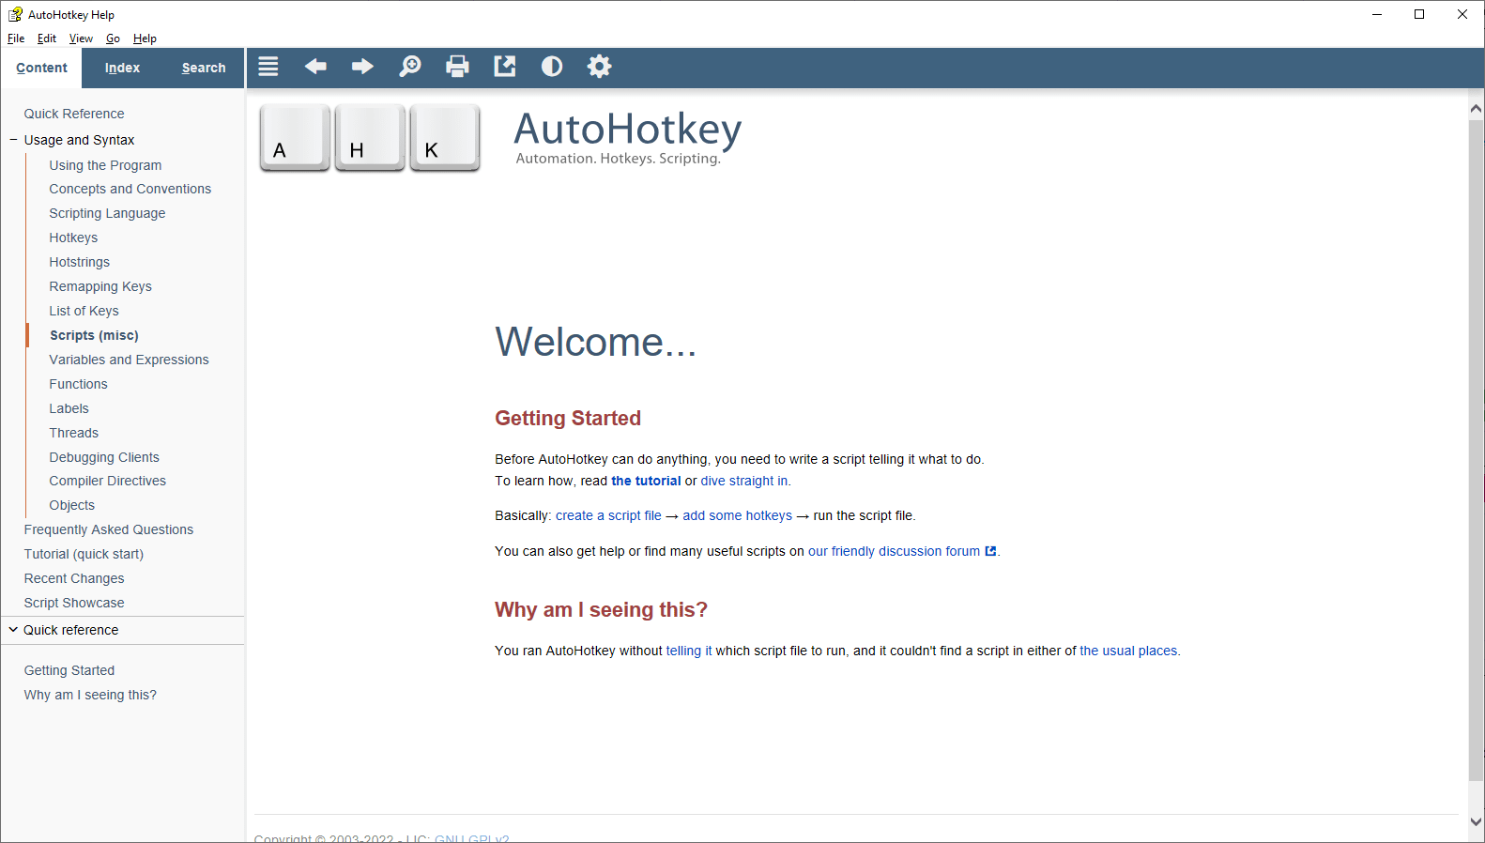
Task: Open Script Showcase in the tree
Action: point(74,603)
